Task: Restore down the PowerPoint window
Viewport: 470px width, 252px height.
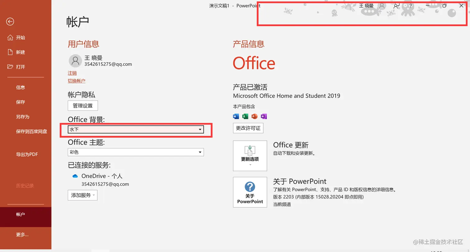Action: 445,6
